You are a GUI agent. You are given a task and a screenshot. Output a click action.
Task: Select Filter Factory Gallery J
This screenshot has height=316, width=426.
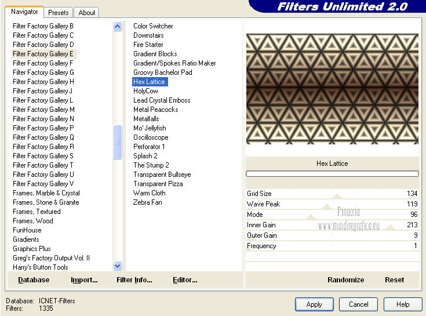[x=42, y=91]
